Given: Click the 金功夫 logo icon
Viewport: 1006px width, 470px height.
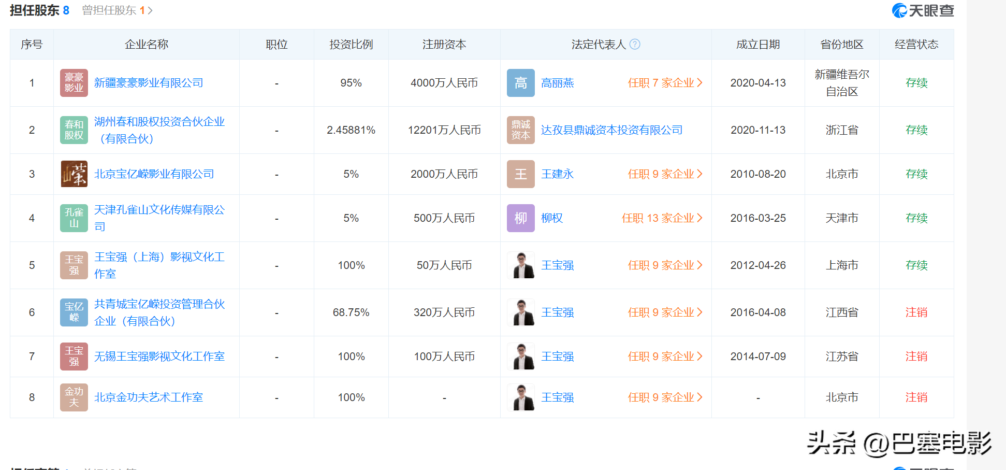Looking at the screenshot, I should tap(74, 397).
